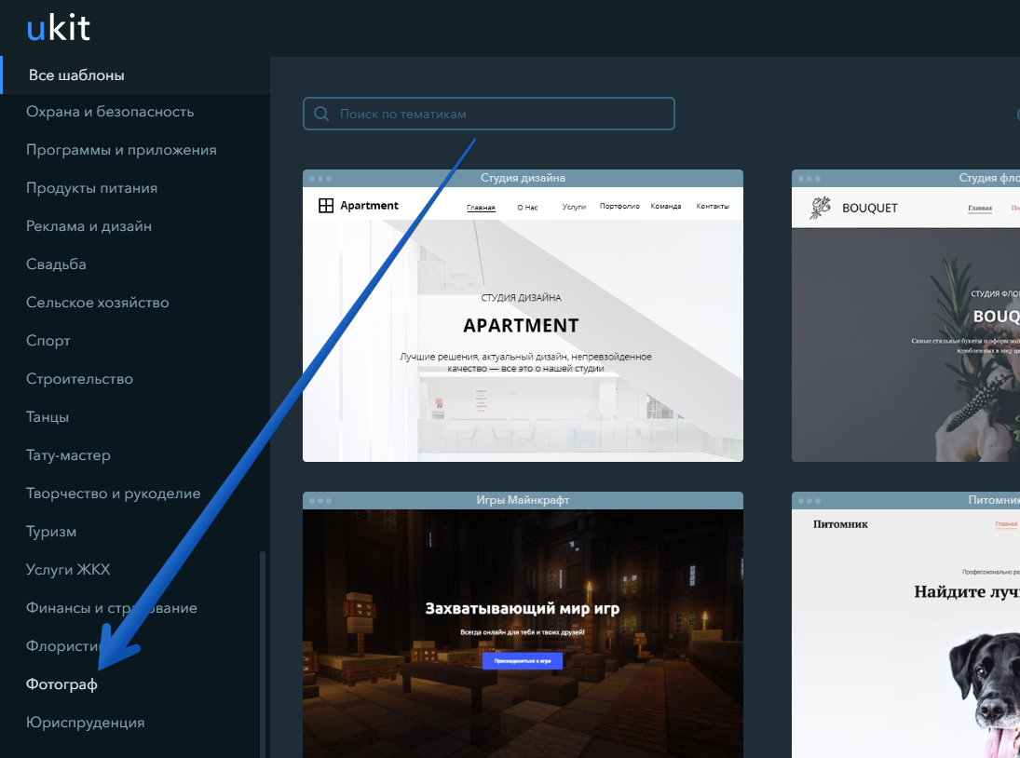
Task: Click the Apartment grid logo icon
Action: coord(326,206)
